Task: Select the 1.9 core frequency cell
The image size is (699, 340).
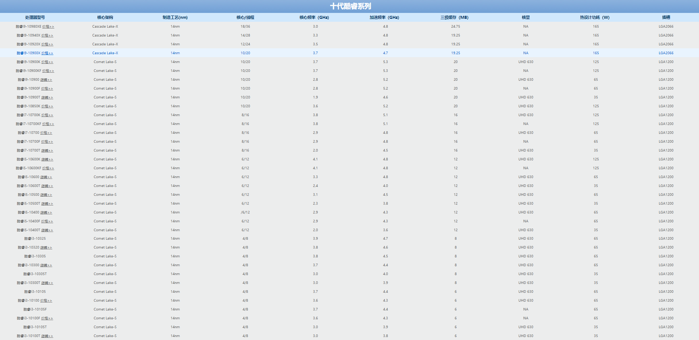Action: point(315,97)
